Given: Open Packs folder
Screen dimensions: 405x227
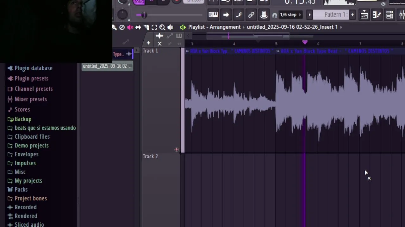Looking at the screenshot, I should 21,190.
